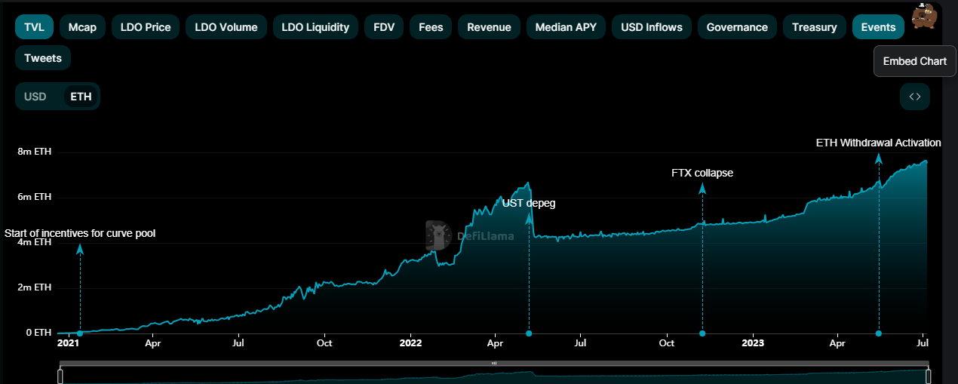This screenshot has height=384, width=958.
Task: Toggle the Mcap metric
Action: coord(82,27)
